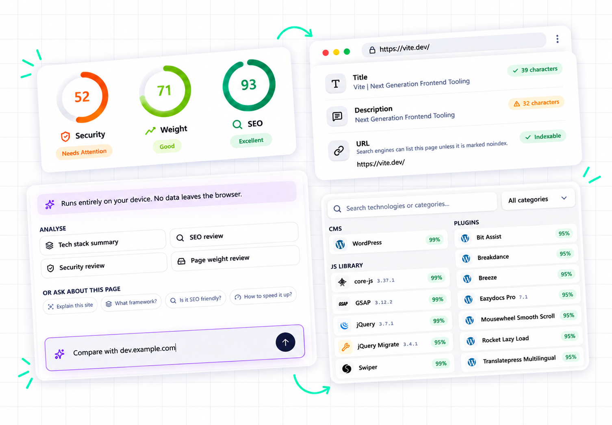Viewport: 612px width, 425px height.
Task: Click the 'Compare with dev.example.com' prompt field
Action: click(x=175, y=348)
